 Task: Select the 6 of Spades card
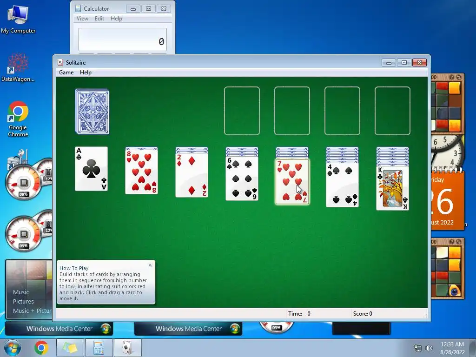coord(242,178)
